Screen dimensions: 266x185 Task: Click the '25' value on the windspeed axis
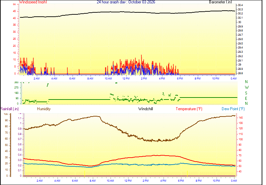click(14, 39)
